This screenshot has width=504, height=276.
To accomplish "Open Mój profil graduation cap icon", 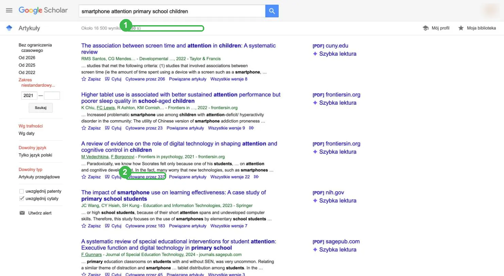I will pos(425,28).
